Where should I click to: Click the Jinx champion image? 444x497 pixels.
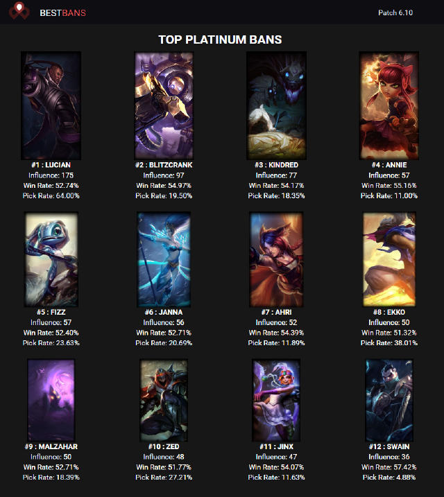(x=276, y=400)
